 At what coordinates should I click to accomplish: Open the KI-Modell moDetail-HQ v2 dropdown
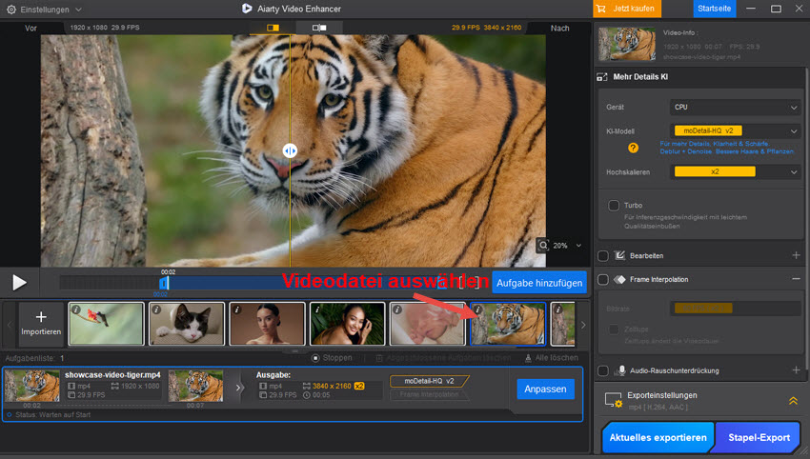pos(736,131)
